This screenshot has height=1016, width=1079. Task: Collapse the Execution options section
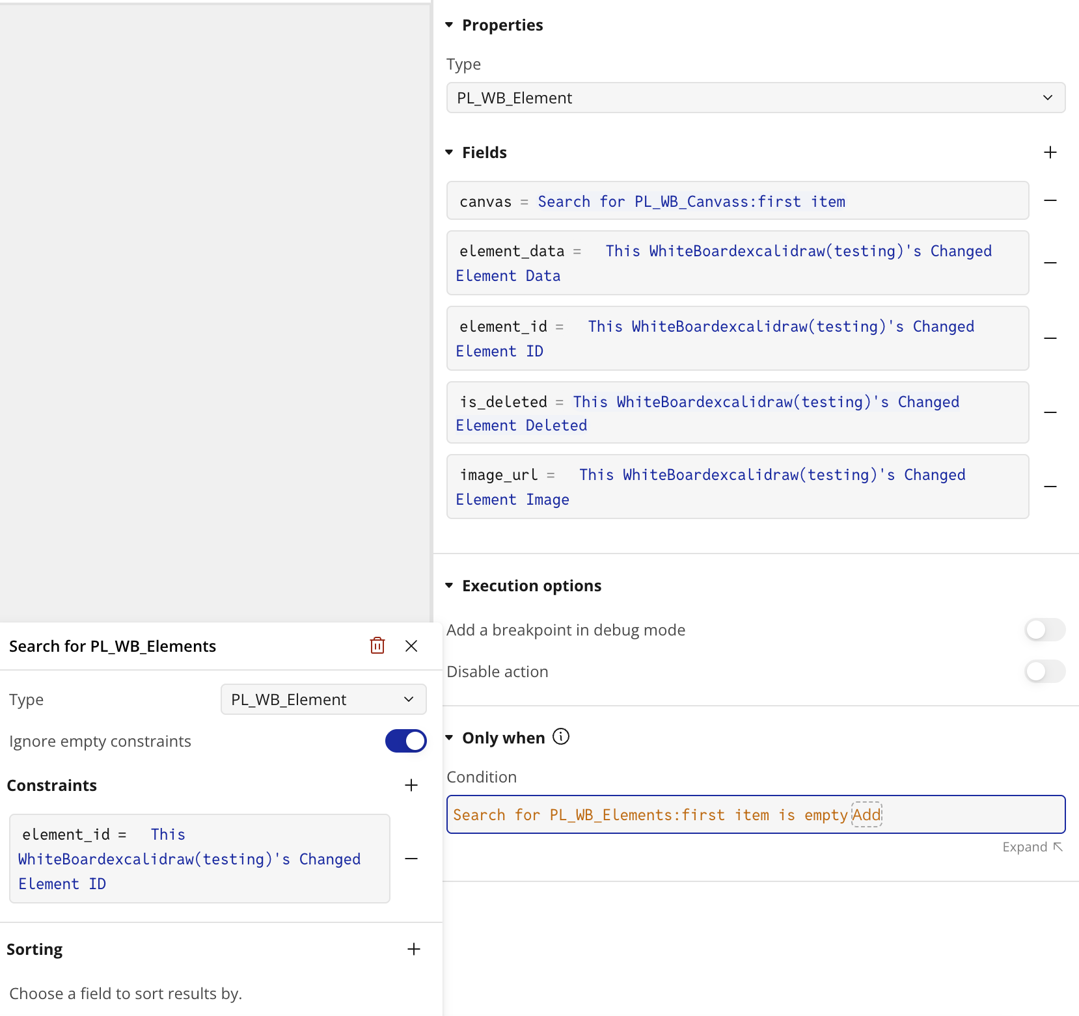449,585
